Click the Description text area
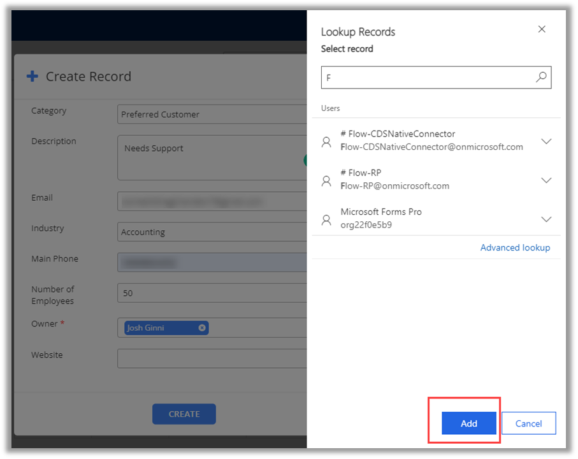This screenshot has height=459, width=578. (212, 157)
